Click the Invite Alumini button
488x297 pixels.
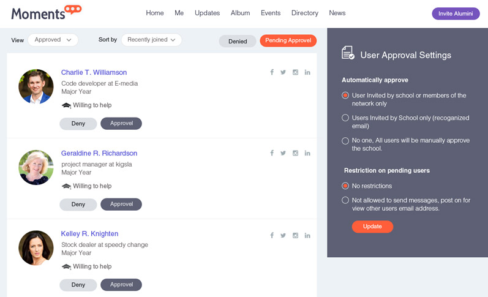(456, 13)
